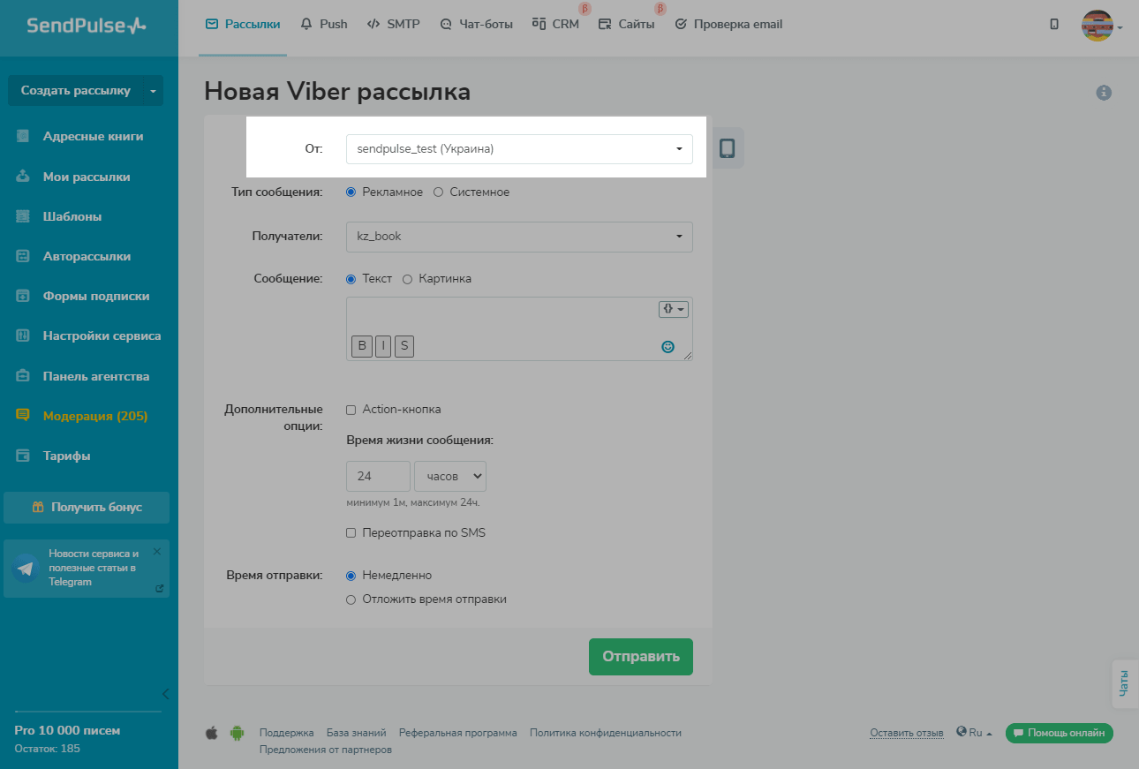1139x769 pixels.
Task: Click the address books sidebar icon
Action: coord(23,137)
